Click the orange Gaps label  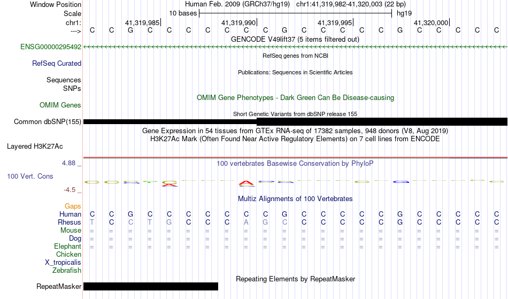(x=73, y=206)
